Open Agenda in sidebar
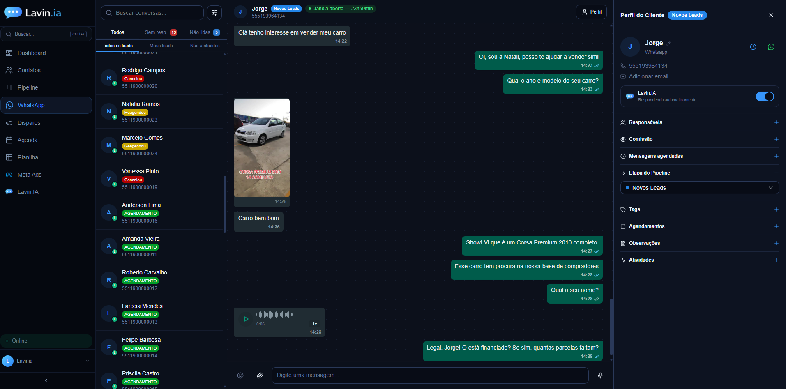Viewport: 786px width, 389px height. click(46, 140)
